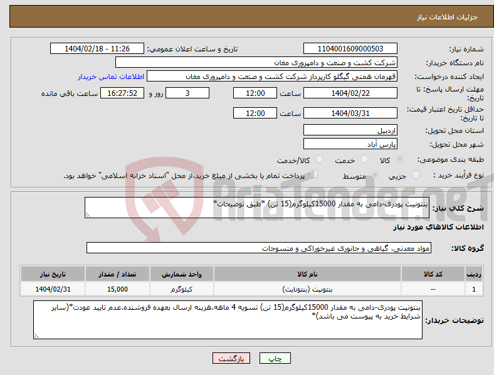
Task: Click the price validity time field next to 1404/03/31
Action: [255, 113]
